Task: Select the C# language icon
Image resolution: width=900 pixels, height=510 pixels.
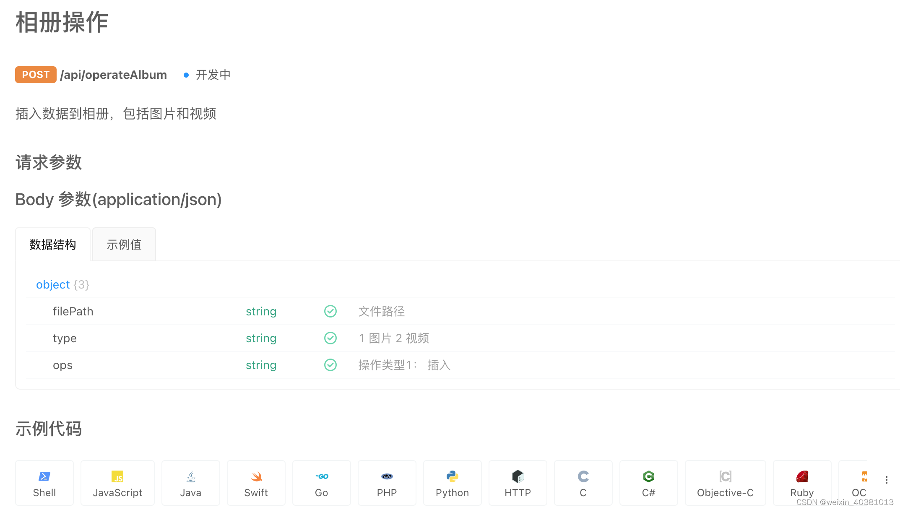Action: pyautogui.click(x=648, y=483)
